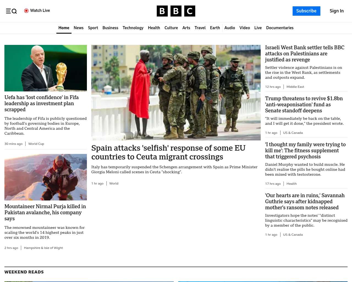Open the mountaineer on summit photo
Screen dimensions: 352x282
point(46,177)
